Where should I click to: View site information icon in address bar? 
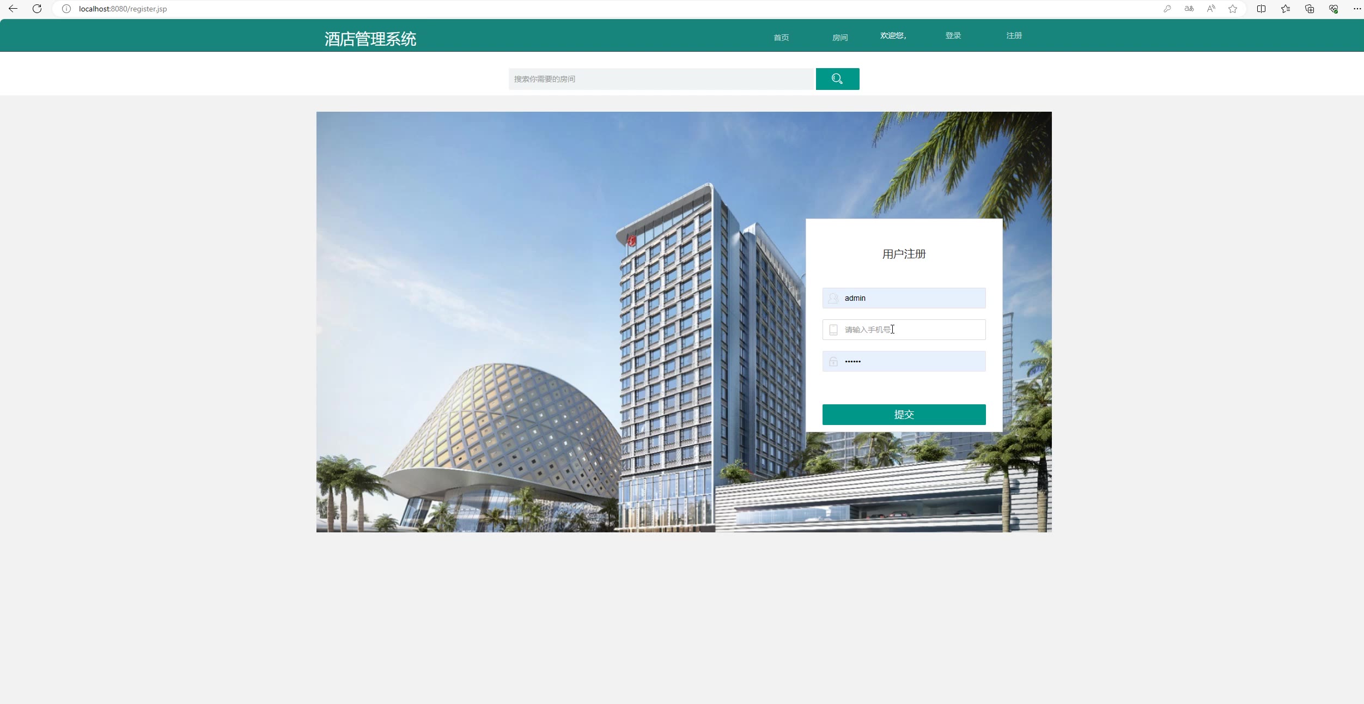[66, 9]
